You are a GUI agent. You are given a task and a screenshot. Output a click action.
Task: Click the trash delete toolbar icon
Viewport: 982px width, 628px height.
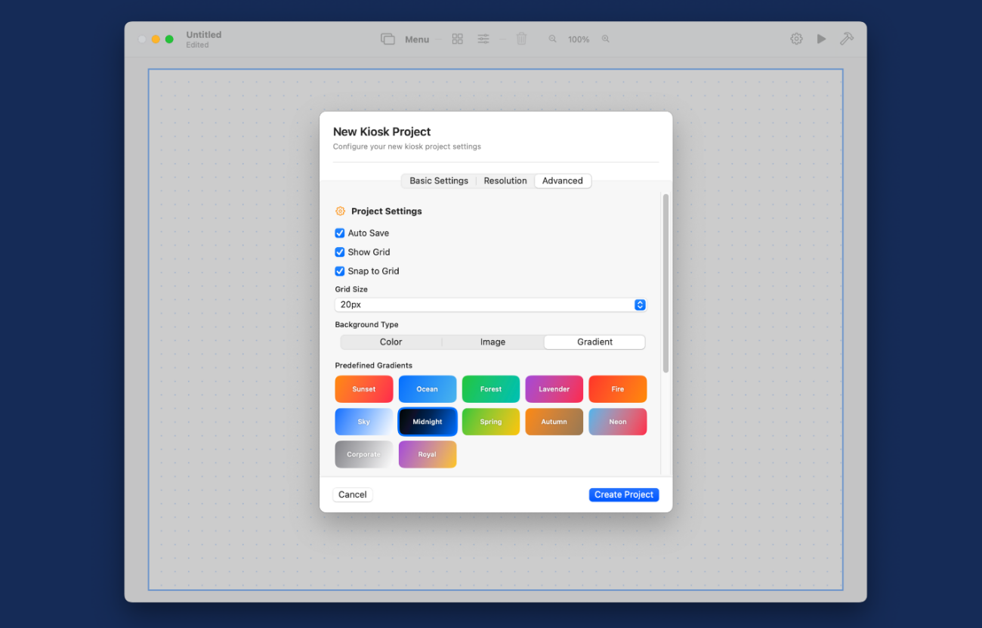point(521,39)
